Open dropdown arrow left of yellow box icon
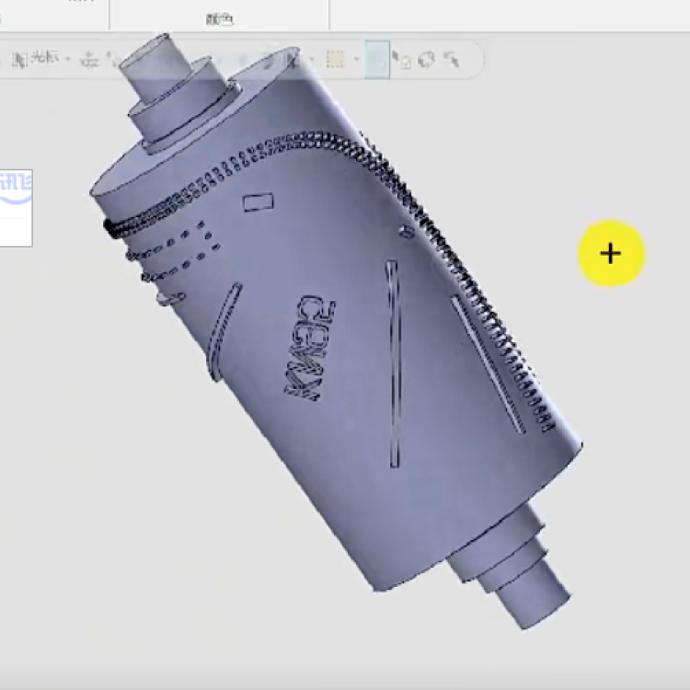 point(312,61)
